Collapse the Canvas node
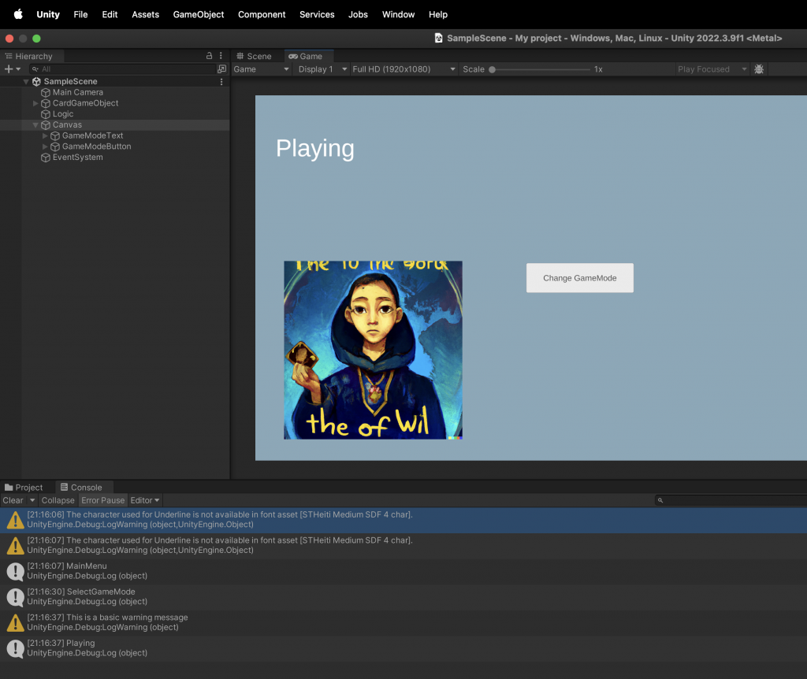This screenshot has height=679, width=807. point(35,125)
